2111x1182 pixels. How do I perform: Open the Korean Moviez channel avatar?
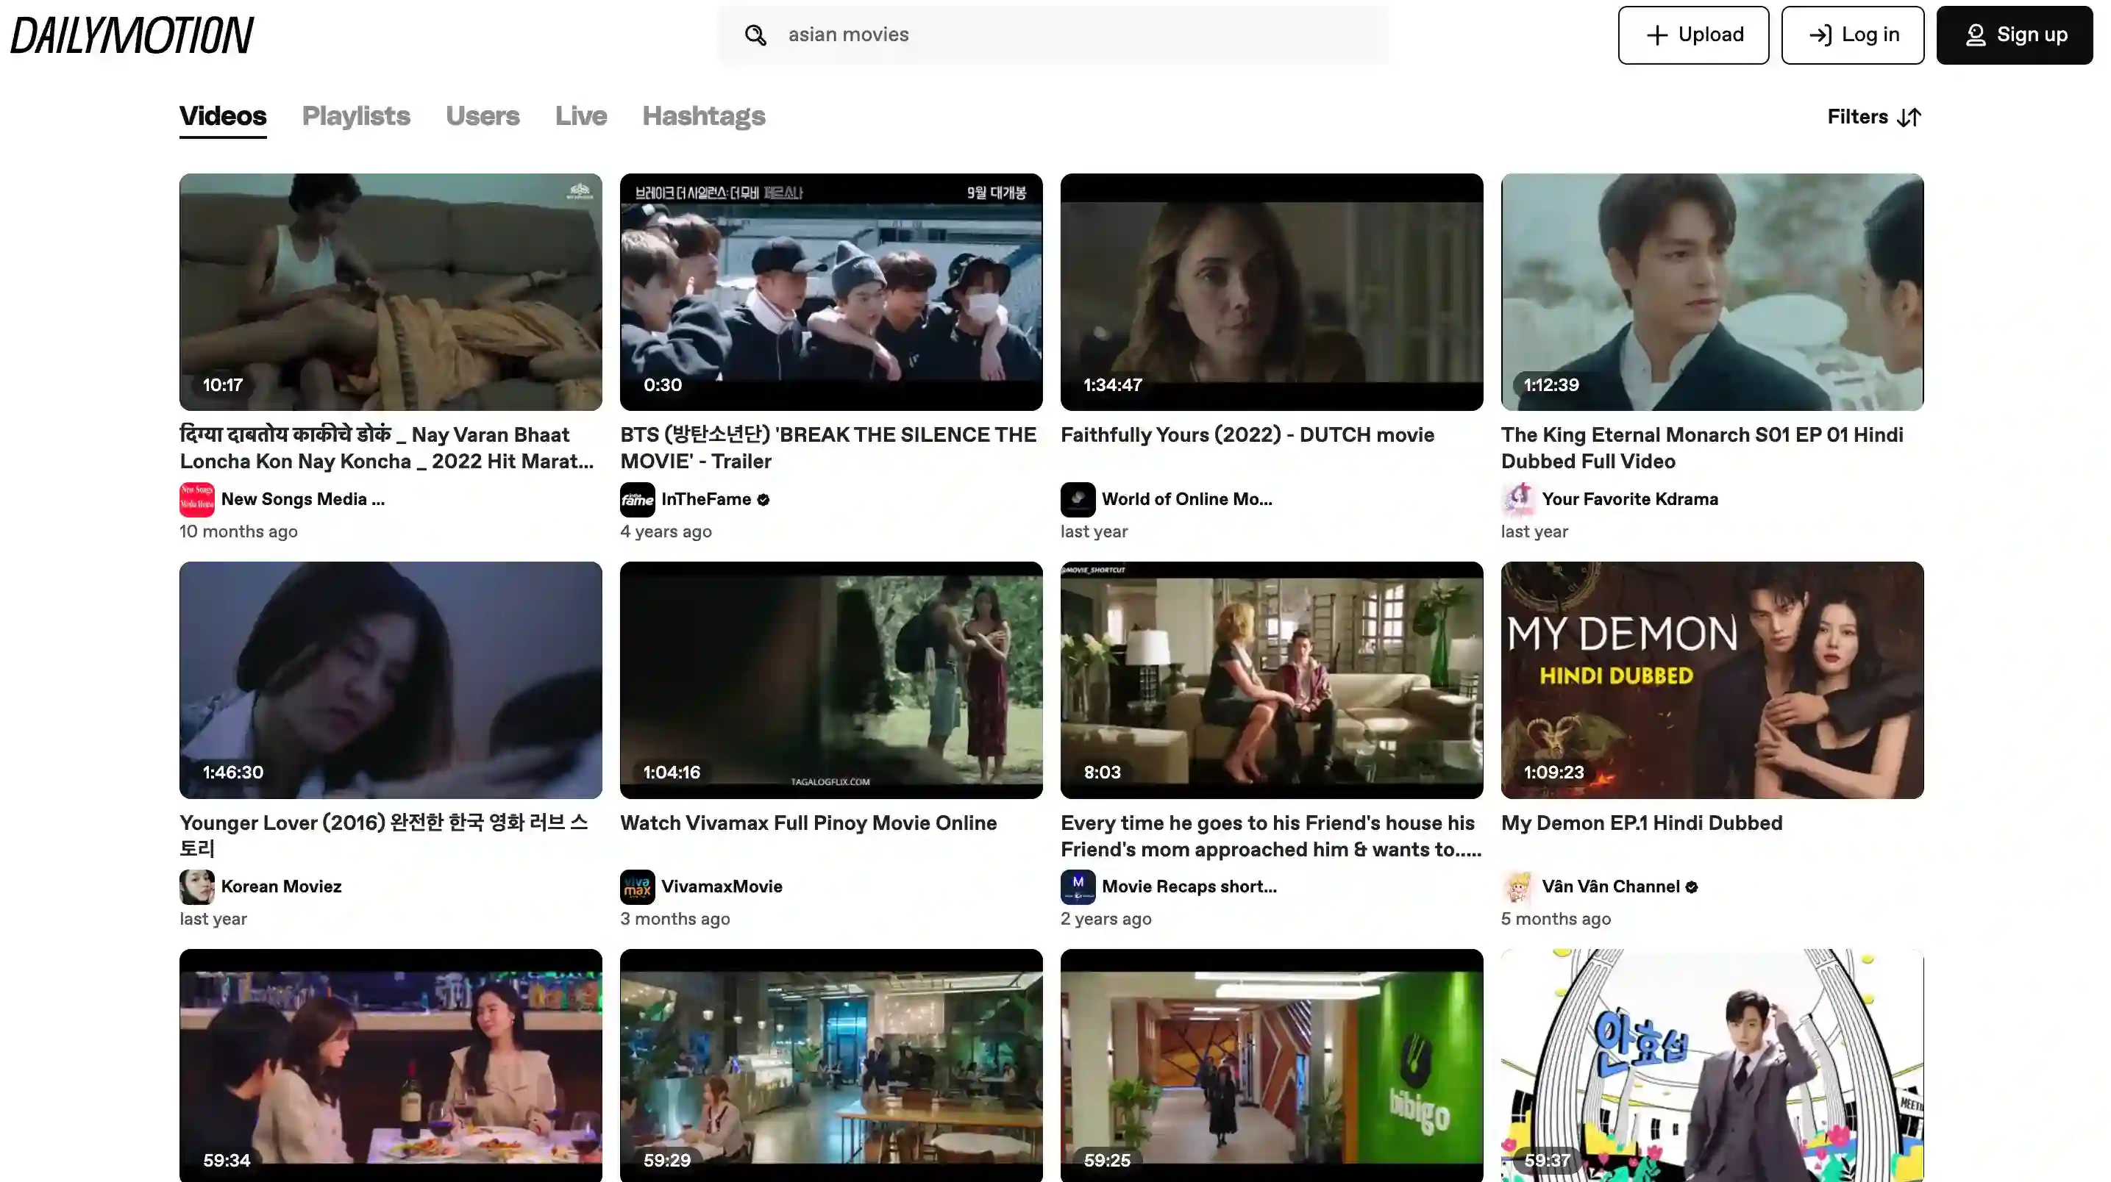point(196,886)
